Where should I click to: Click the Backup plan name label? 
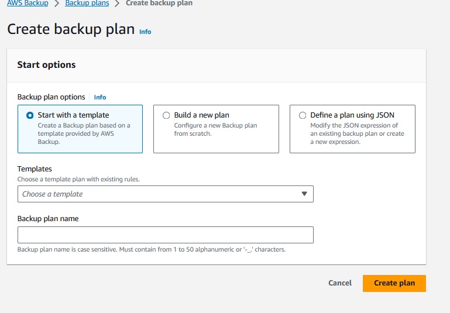coord(48,219)
